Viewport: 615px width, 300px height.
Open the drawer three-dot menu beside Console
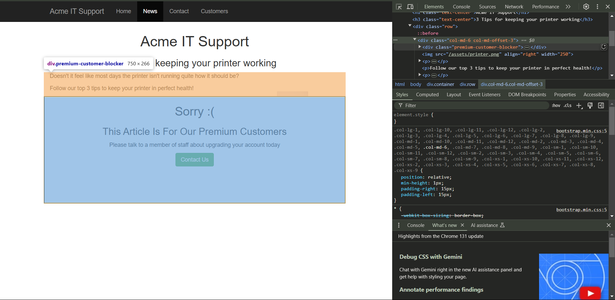(399, 225)
